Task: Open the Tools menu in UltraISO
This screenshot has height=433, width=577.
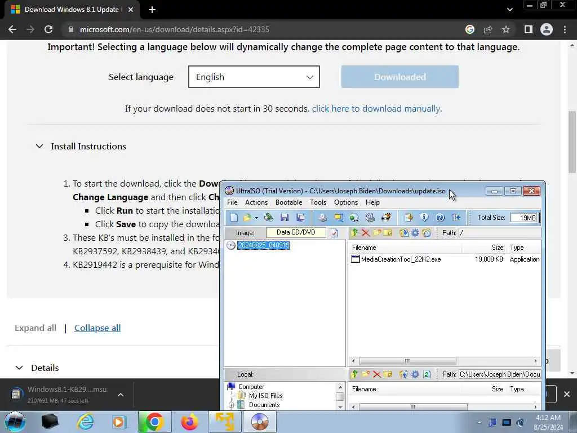Action: coord(318,202)
